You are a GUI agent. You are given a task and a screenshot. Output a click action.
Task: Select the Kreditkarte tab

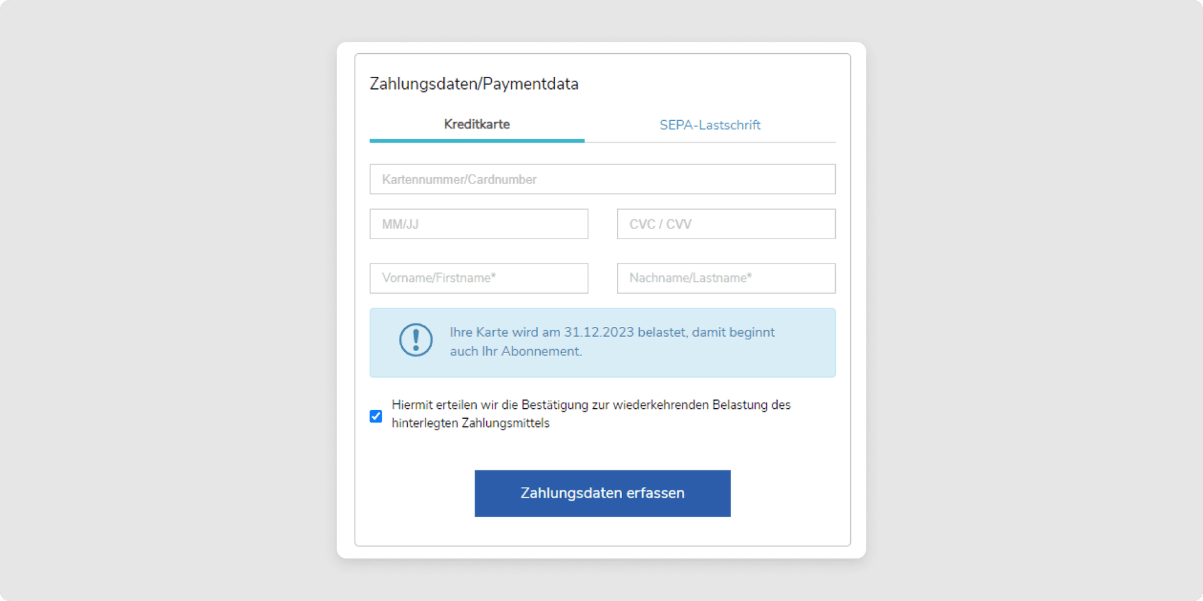coord(477,124)
